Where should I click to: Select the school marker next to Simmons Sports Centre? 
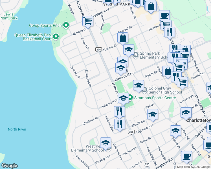123,98
